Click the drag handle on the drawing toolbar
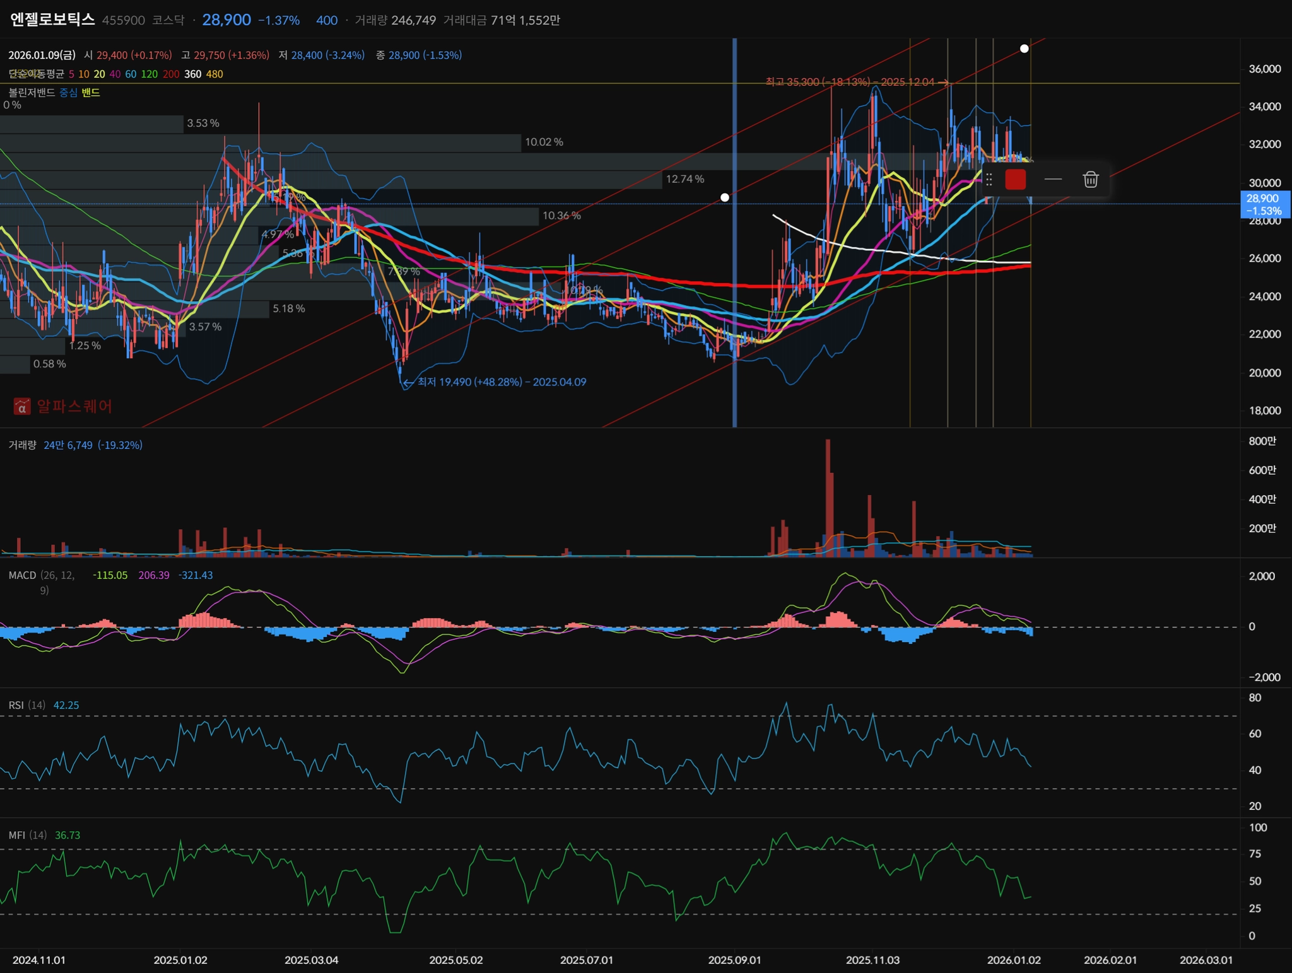The height and width of the screenshot is (973, 1292). (x=989, y=180)
